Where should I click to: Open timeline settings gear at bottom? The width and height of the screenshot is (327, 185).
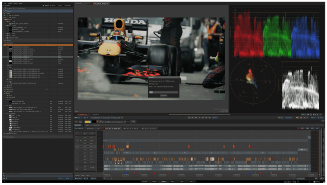[x=85, y=179]
